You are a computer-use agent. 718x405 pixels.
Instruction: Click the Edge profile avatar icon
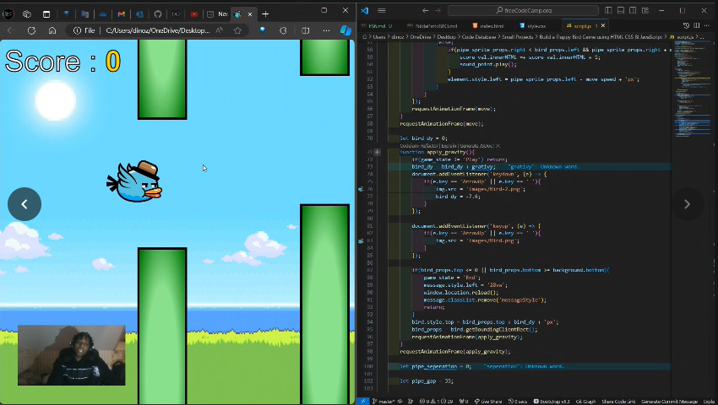pos(8,14)
